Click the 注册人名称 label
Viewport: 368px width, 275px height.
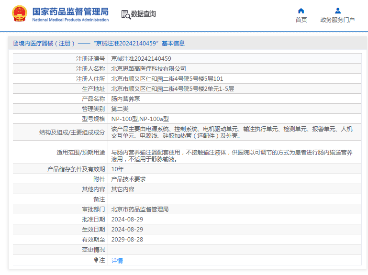[90, 69]
